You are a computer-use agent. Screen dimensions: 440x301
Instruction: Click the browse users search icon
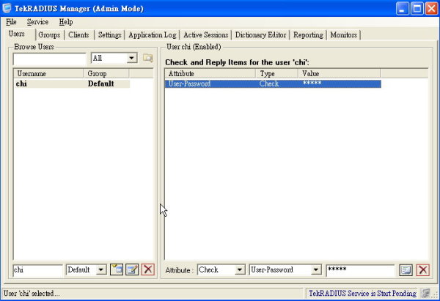pos(148,58)
